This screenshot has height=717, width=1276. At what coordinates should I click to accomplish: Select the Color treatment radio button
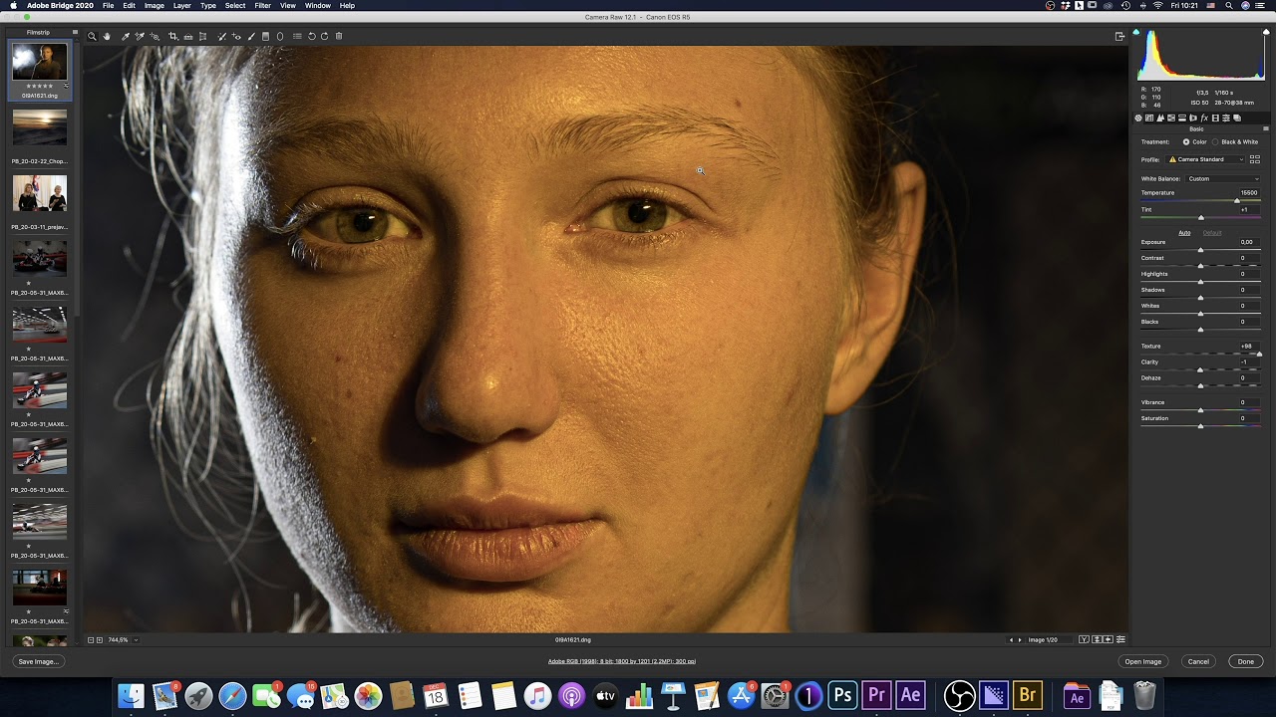(1186, 141)
